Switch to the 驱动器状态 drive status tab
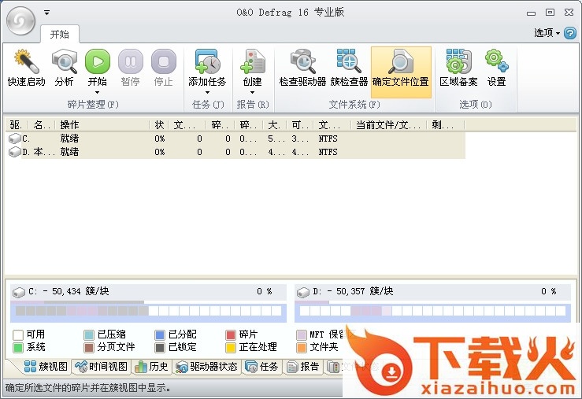The image size is (582, 399). [206, 367]
